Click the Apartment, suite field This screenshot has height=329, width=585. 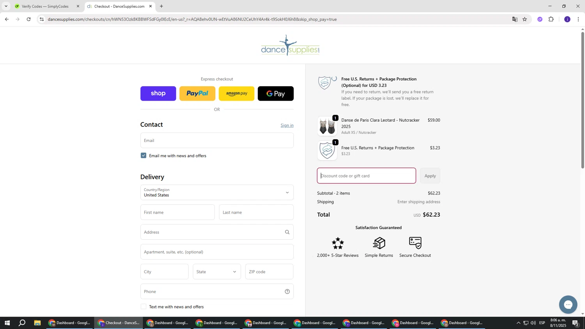(x=217, y=252)
